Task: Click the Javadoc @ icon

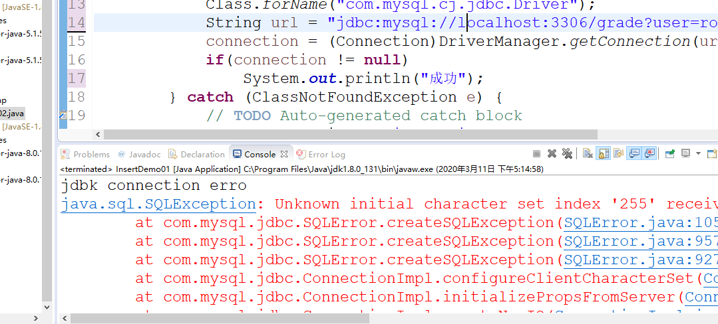Action: [122, 155]
